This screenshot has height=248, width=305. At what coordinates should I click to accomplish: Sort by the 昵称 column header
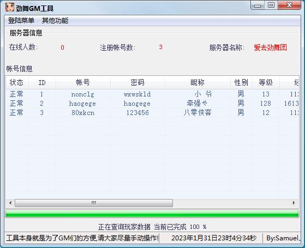[198, 83]
